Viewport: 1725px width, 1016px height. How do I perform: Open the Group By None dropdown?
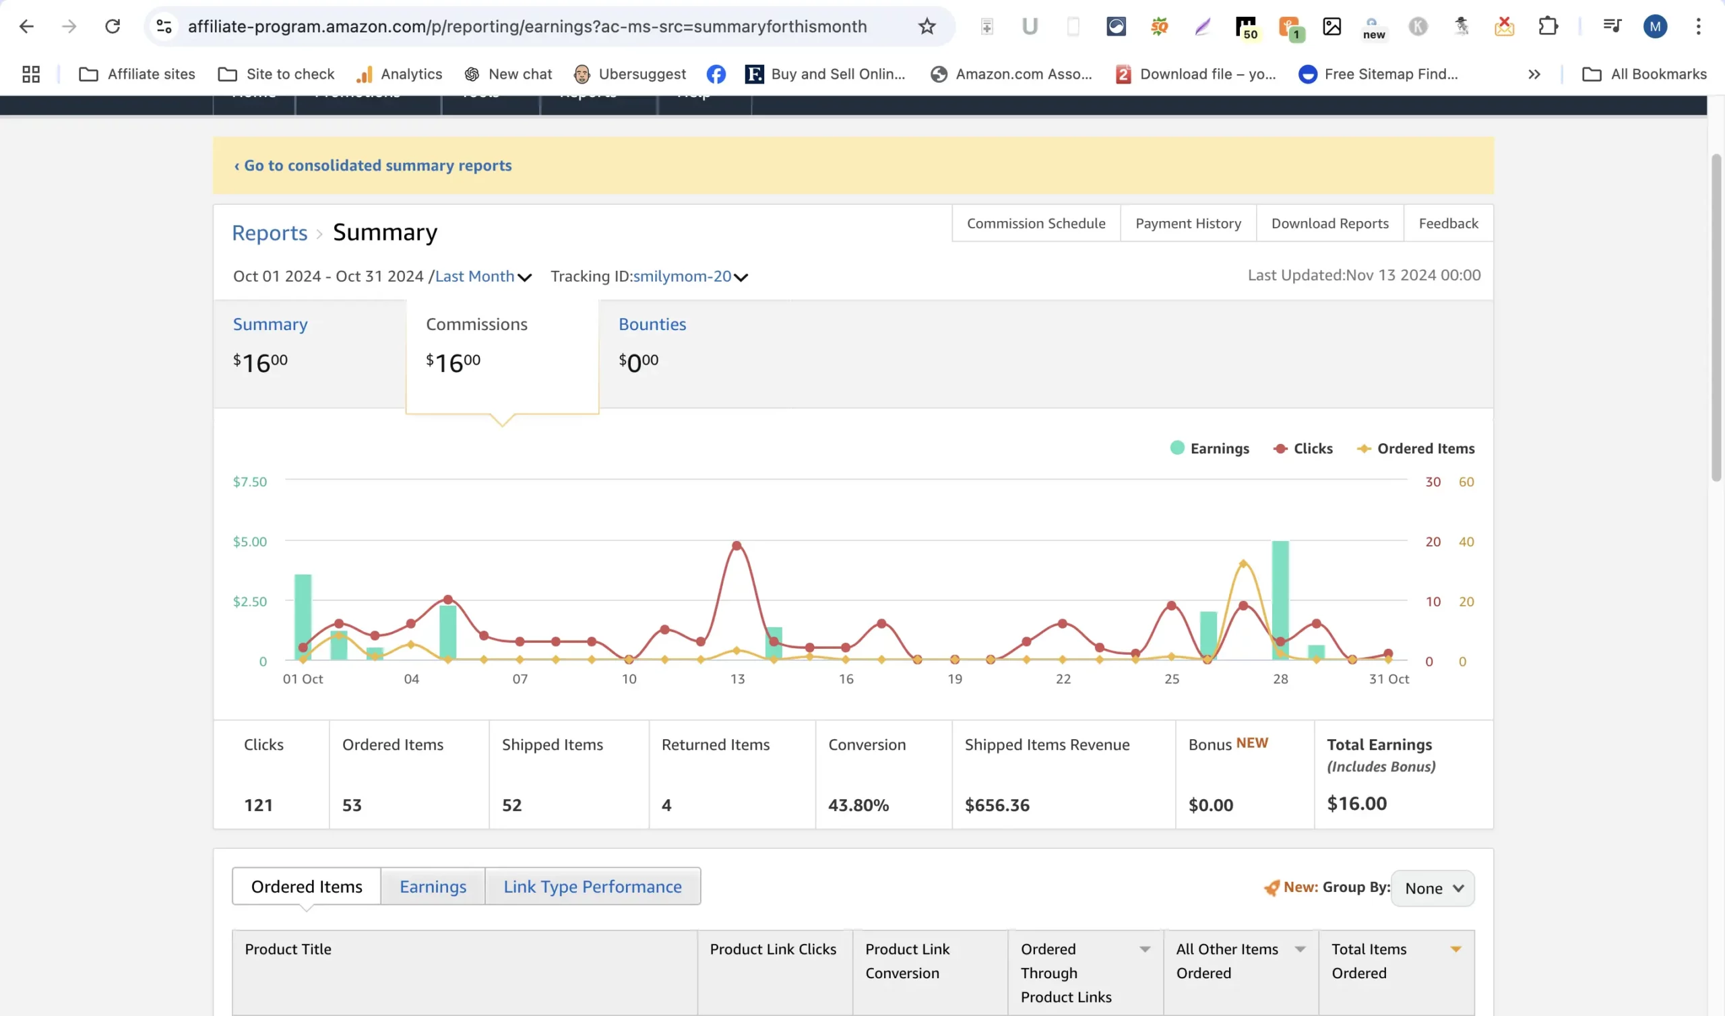(1433, 888)
